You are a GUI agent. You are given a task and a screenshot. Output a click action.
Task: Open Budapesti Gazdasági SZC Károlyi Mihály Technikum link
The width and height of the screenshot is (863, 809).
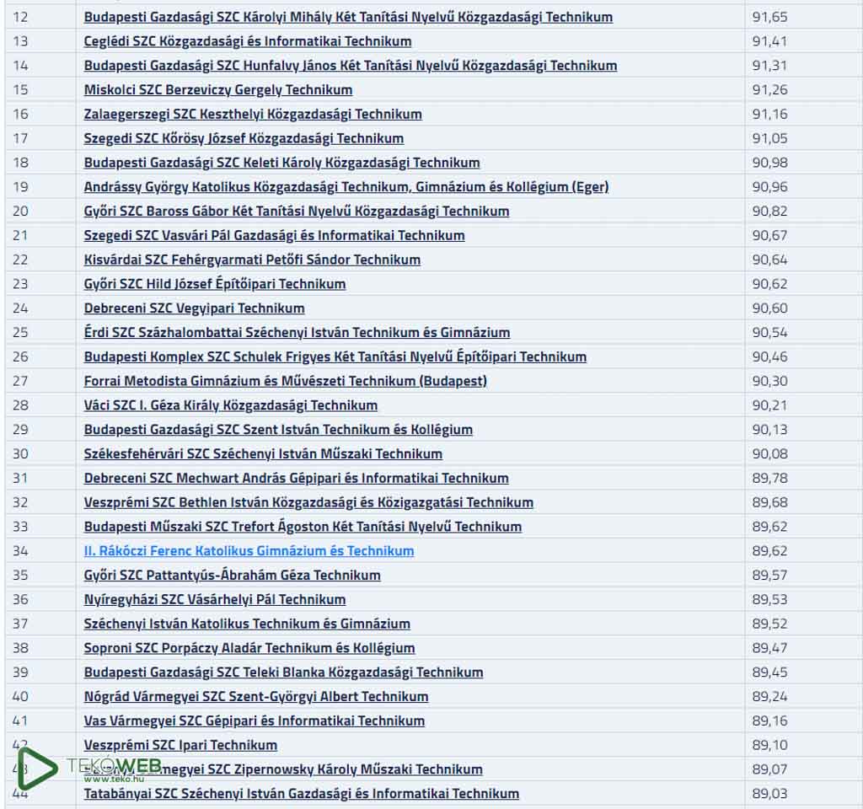click(348, 17)
